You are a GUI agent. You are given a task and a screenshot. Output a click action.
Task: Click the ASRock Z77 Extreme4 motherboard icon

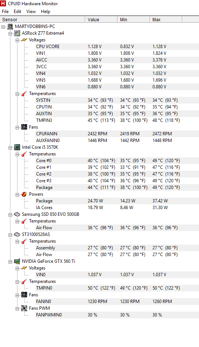click(x=17, y=33)
